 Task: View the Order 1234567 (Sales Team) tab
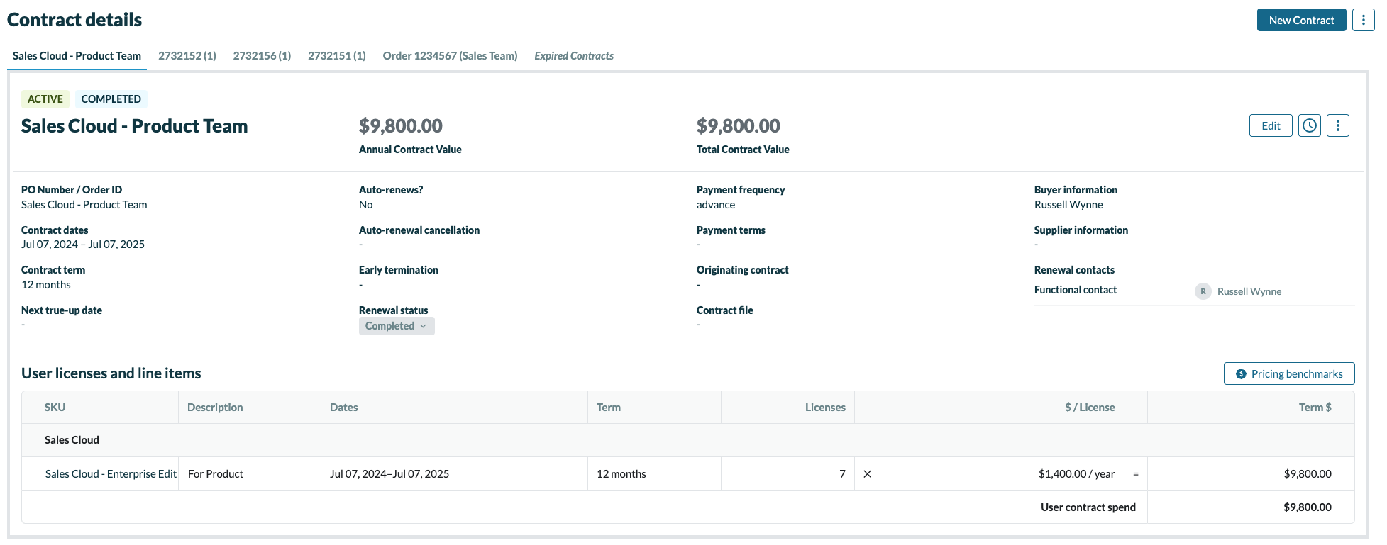[x=450, y=56]
